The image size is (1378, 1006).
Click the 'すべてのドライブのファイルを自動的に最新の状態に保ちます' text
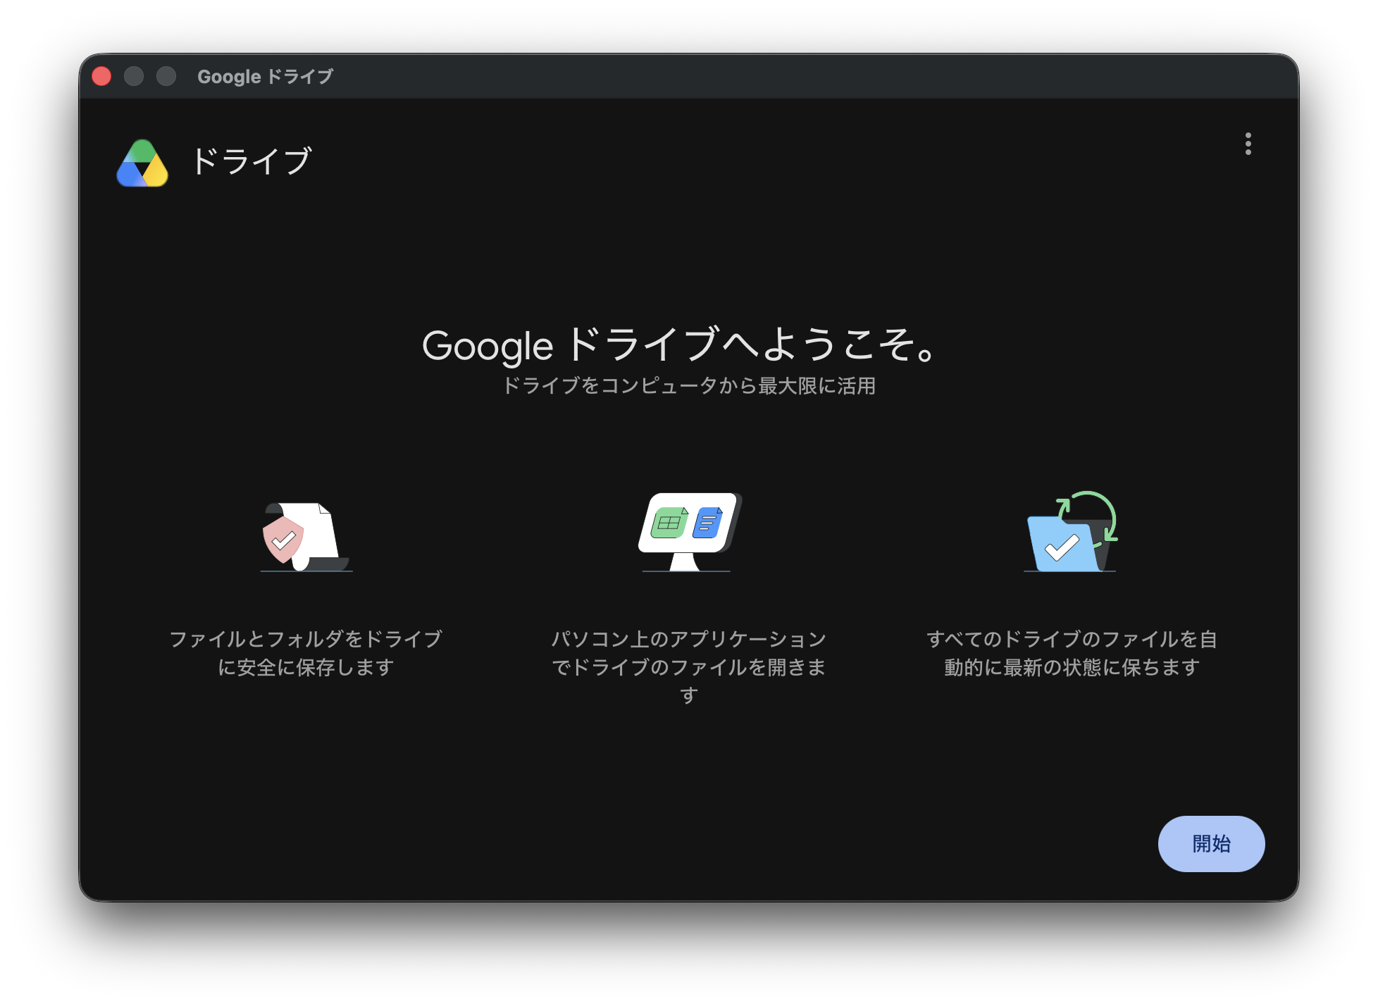click(x=1071, y=653)
